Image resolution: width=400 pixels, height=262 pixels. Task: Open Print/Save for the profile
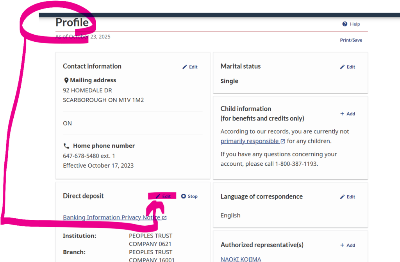click(x=351, y=40)
